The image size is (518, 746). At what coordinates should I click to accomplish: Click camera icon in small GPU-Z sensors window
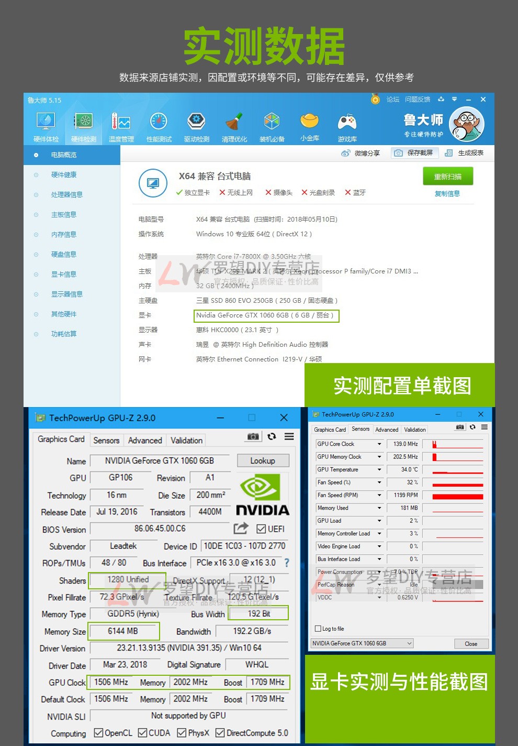click(460, 427)
